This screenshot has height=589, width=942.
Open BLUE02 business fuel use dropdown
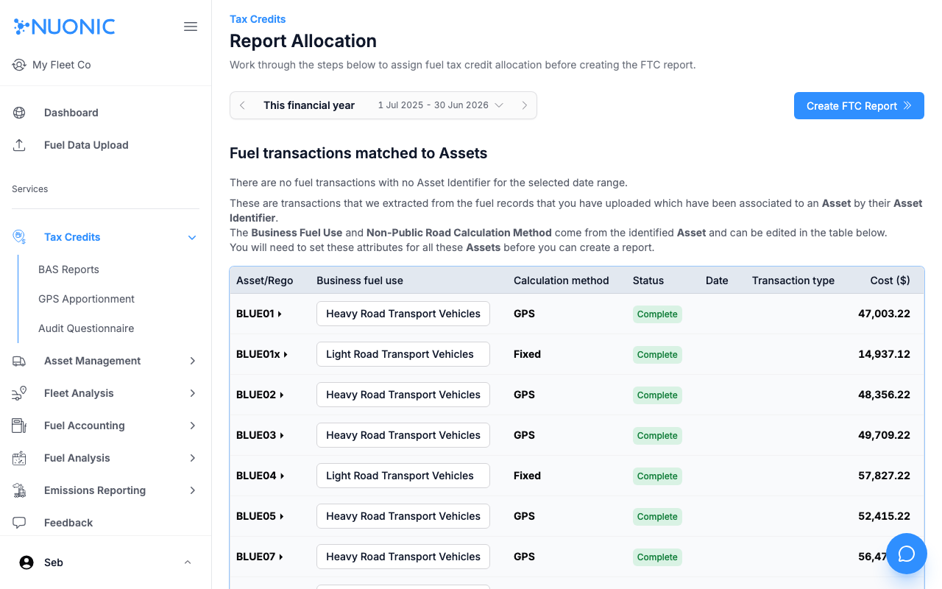point(403,395)
